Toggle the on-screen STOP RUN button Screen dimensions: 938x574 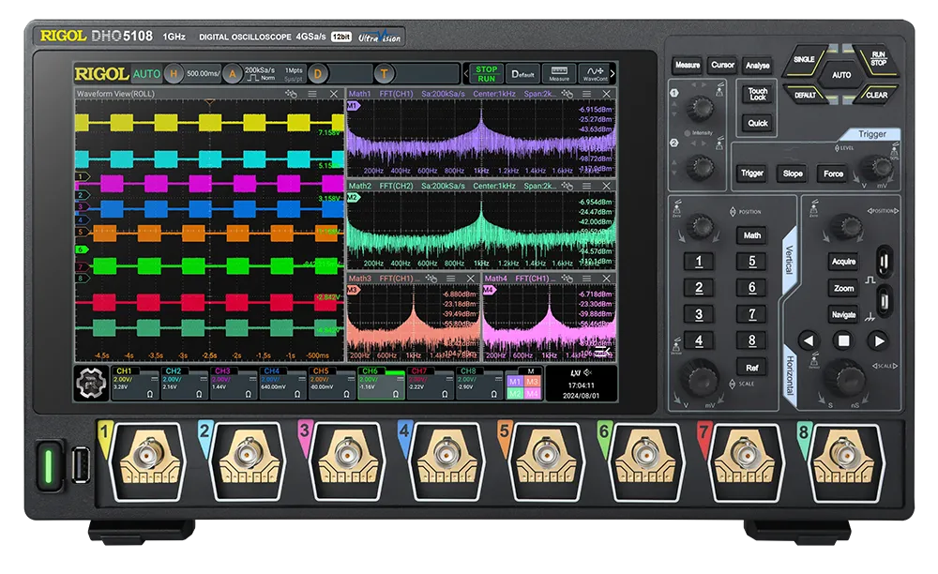(486, 73)
